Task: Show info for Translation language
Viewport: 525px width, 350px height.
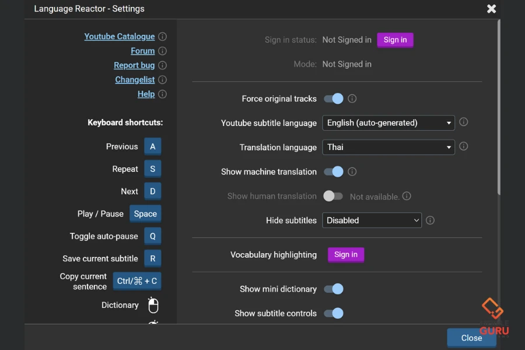Action: [x=463, y=146]
